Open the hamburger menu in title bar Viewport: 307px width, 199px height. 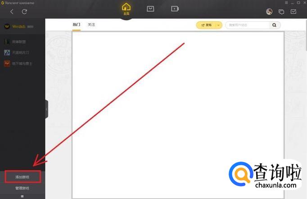(x=286, y=3)
